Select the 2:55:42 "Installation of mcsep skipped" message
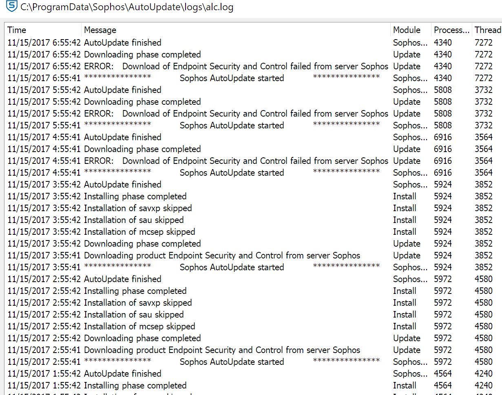The height and width of the screenshot is (395, 502). point(139,326)
